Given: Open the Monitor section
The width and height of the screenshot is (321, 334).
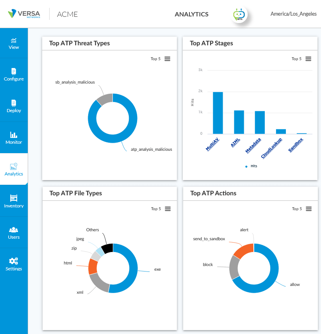Looking at the screenshot, I should 14,138.
